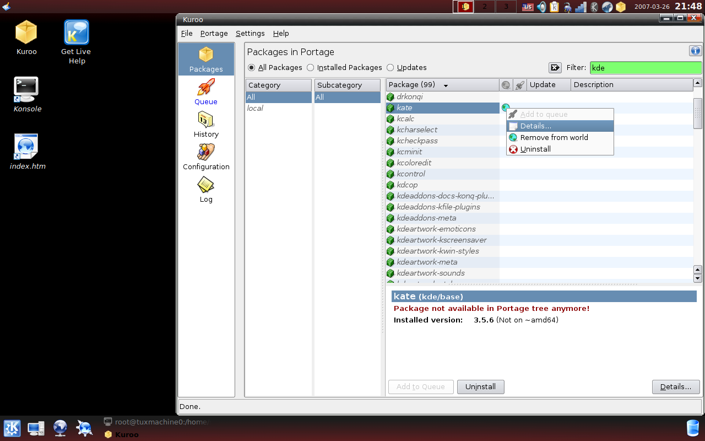
Task: Choose Remove from world in context menu
Action: [560, 138]
